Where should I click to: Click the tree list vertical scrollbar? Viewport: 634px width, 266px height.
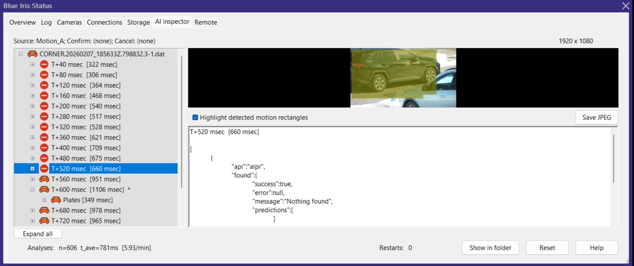pos(182,121)
